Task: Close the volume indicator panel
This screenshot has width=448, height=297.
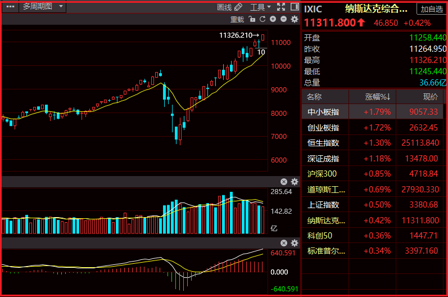Action: (x=284, y=182)
